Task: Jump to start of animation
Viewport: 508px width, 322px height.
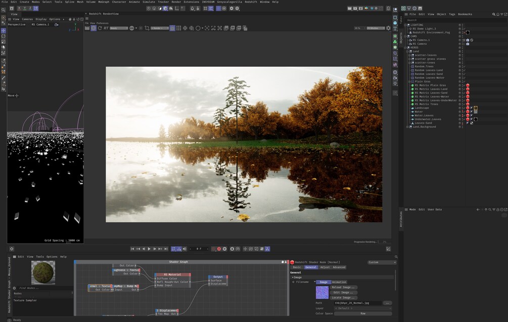Action: (x=132, y=249)
